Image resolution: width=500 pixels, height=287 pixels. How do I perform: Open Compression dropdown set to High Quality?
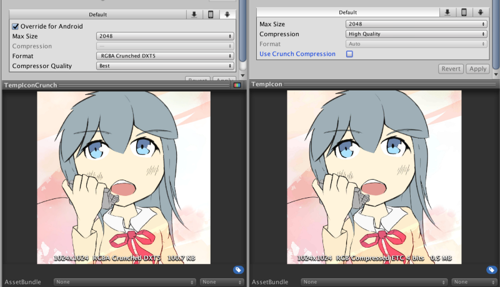point(416,34)
